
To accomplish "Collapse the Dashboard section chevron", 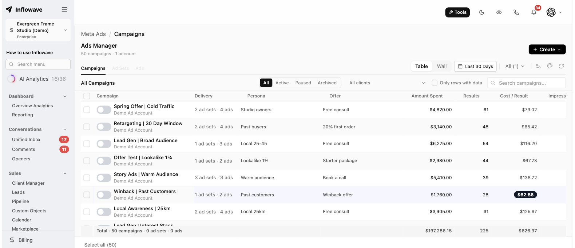I will [65, 96].
